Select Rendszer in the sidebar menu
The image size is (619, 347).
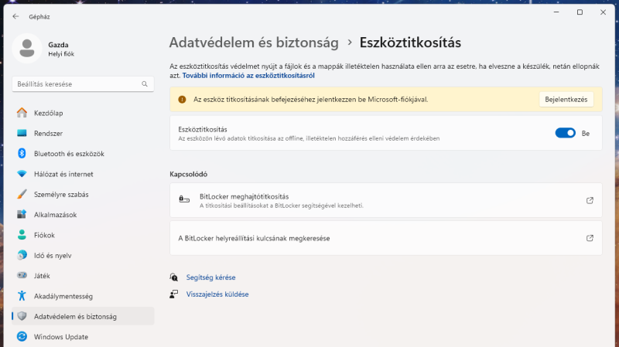point(48,134)
